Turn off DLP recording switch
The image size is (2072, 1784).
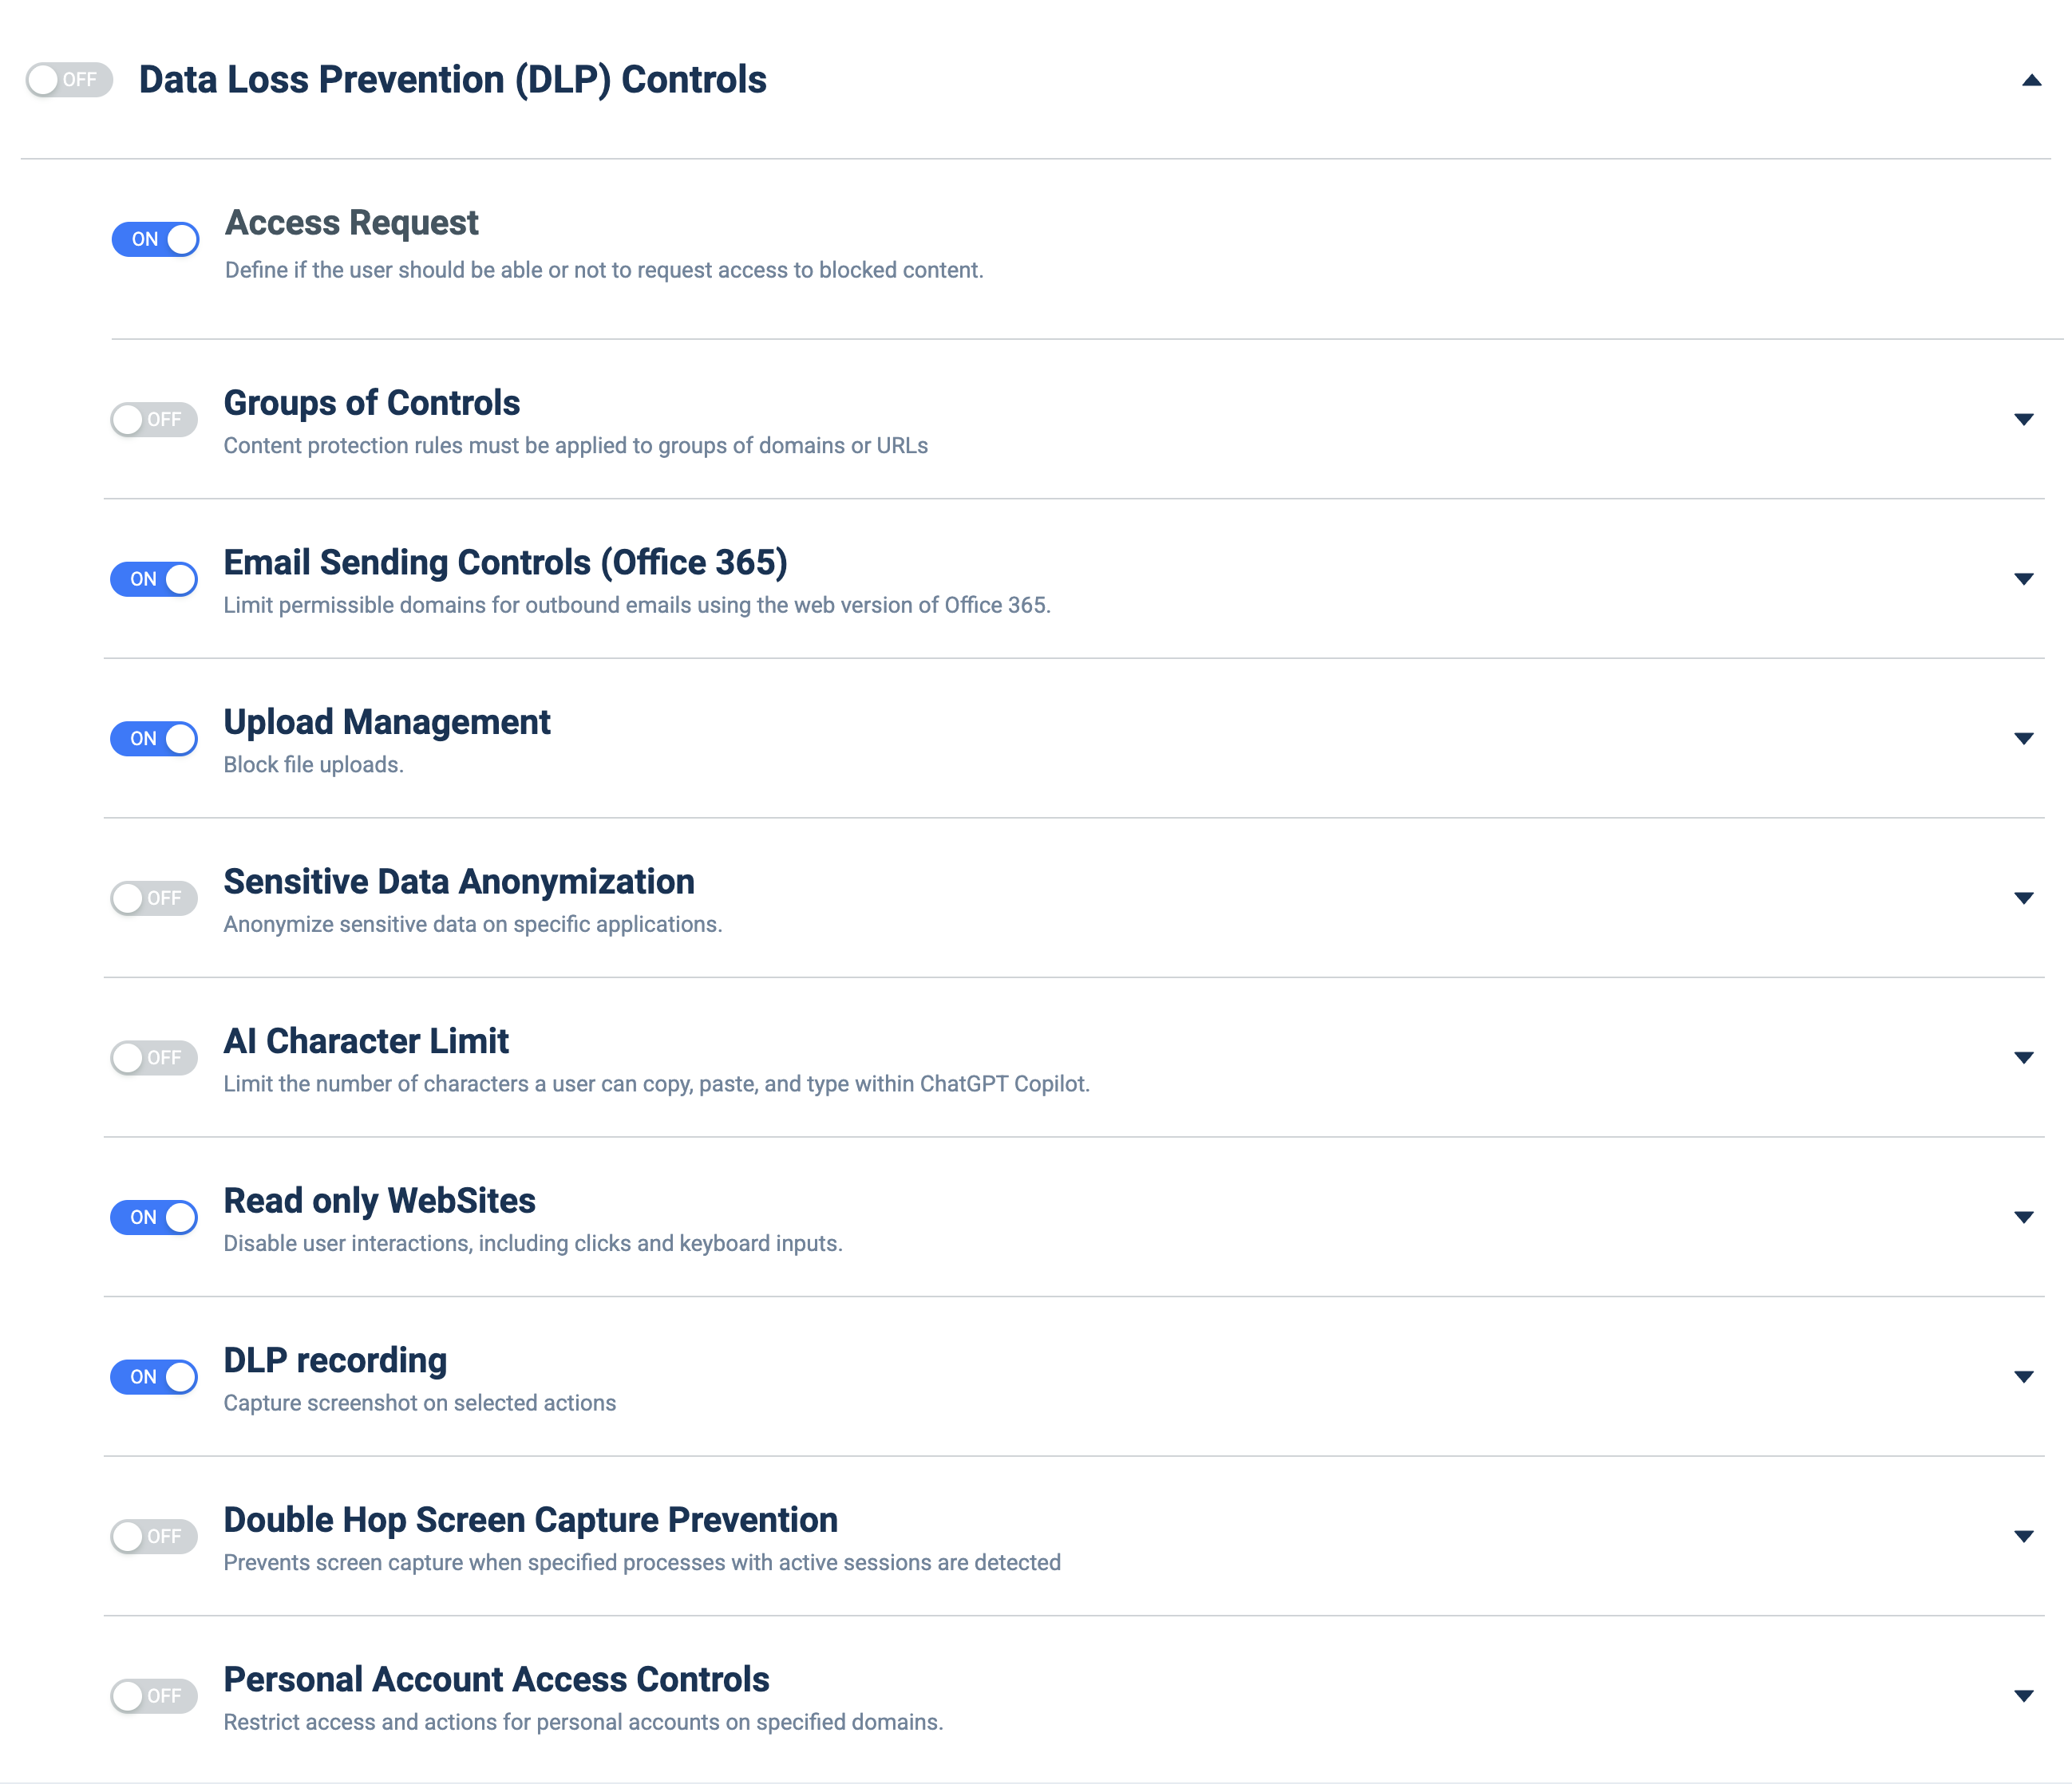[x=154, y=1377]
